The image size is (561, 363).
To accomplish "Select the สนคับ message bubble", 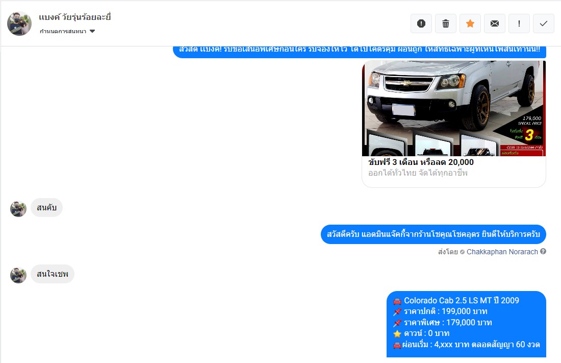I will 46,207.
